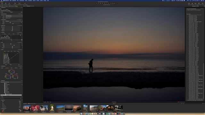The height and width of the screenshot is (115, 205).
Task: Switch Farbbalance to the Lichter tab
Action: (x=20, y=68)
